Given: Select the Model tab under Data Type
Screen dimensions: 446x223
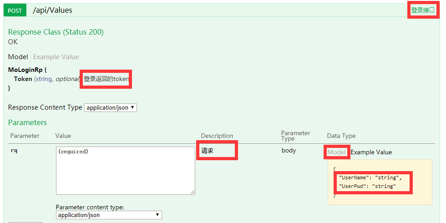Looking at the screenshot, I should [x=336, y=152].
